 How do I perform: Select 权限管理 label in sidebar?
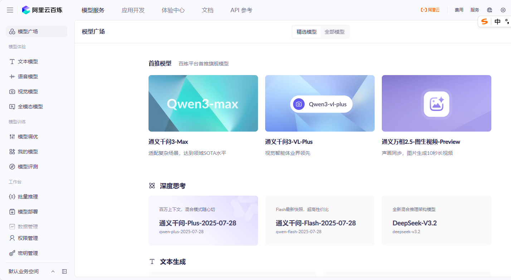(x=28, y=238)
